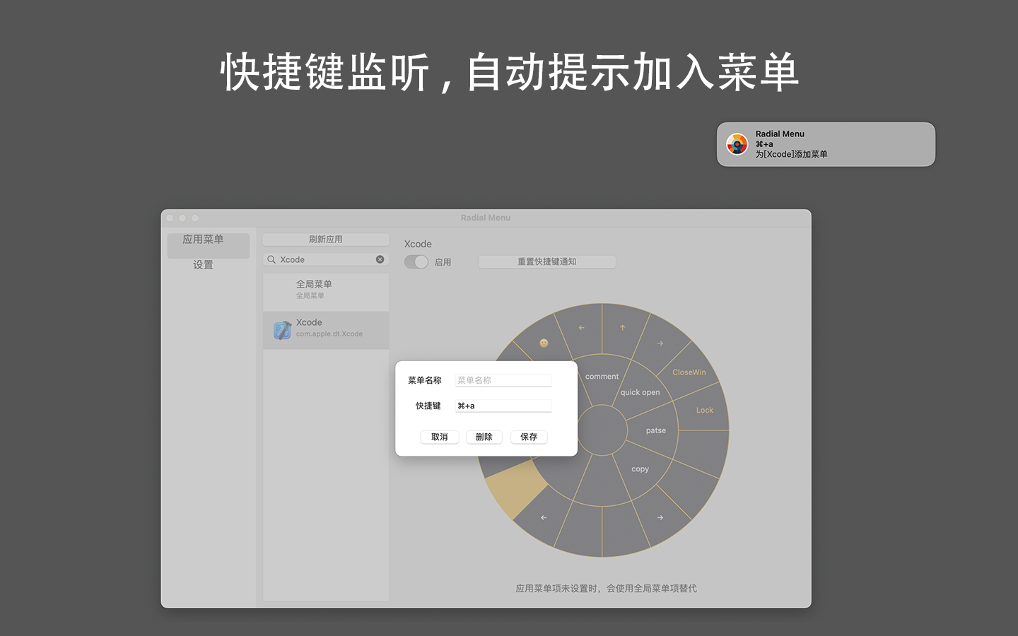
Task: Clear the Xcode search text with the x icon
Action: point(380,259)
